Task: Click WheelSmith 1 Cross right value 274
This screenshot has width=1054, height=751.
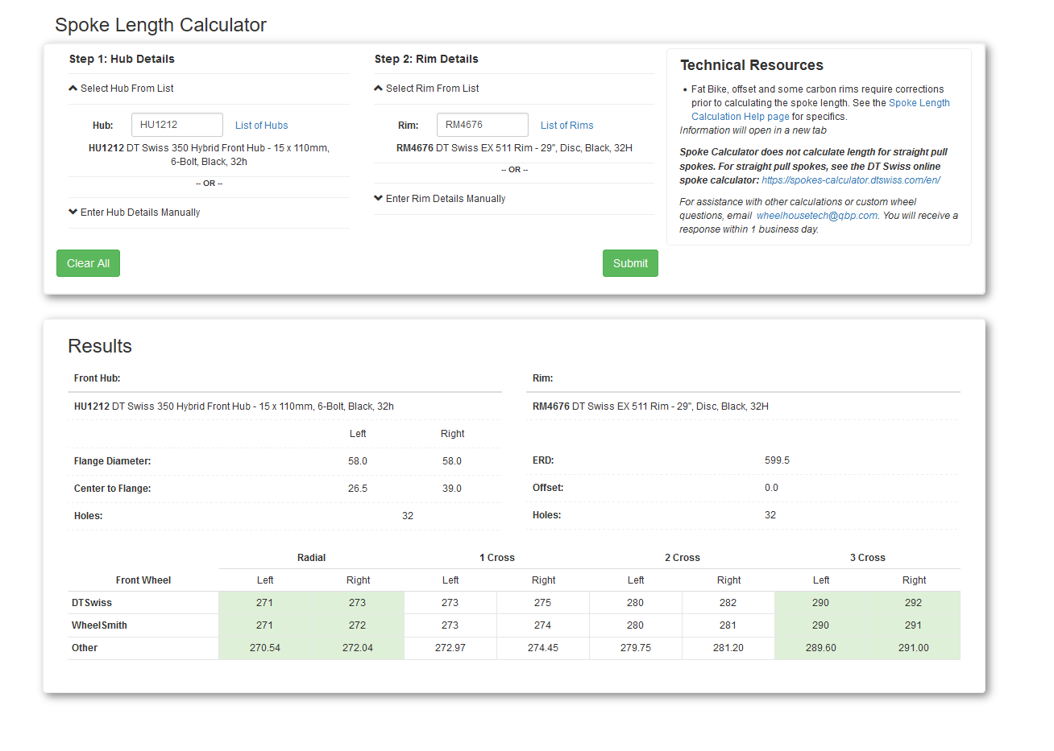Action: point(543,625)
